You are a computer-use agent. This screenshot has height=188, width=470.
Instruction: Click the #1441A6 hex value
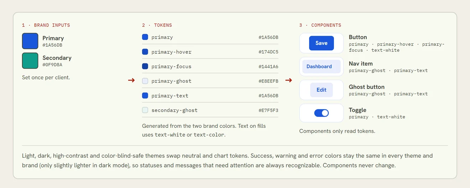point(268,67)
